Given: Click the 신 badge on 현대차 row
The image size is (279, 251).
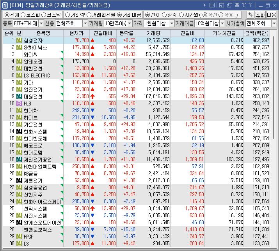Looking at the screenshot, I should (x=19, y=110).
